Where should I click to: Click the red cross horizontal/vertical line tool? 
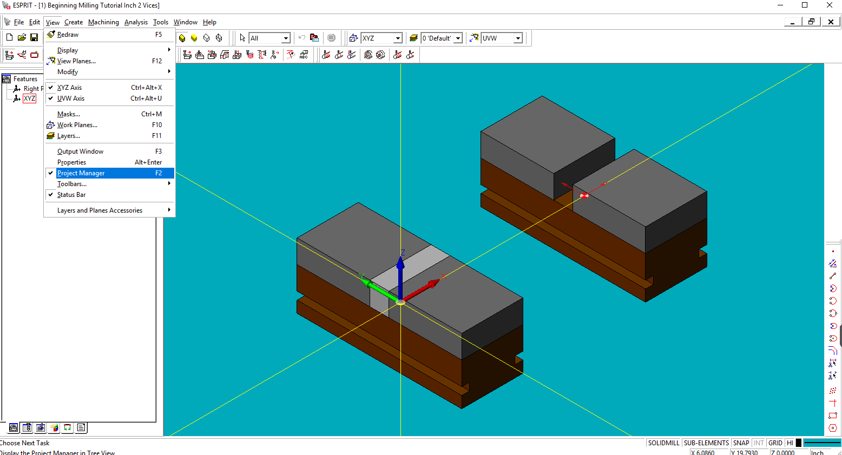click(x=833, y=403)
